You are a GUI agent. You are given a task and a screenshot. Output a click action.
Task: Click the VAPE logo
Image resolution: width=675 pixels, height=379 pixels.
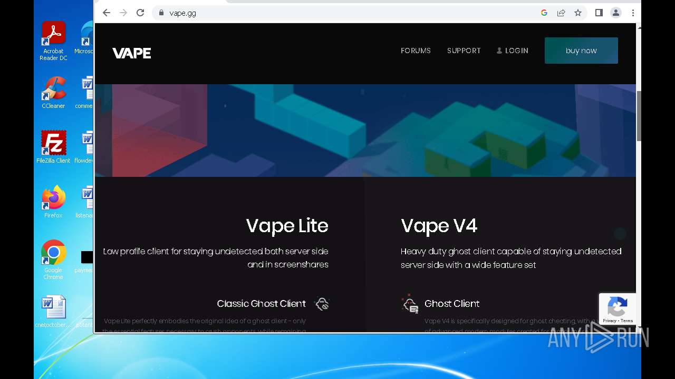click(x=132, y=53)
